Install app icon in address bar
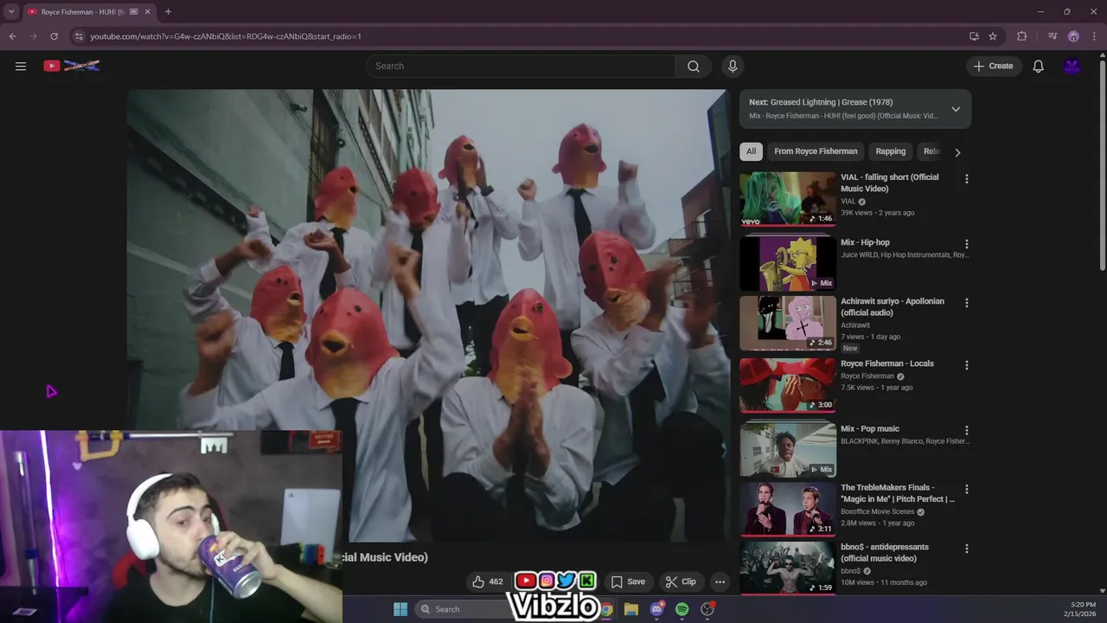The image size is (1107, 623). point(974,36)
